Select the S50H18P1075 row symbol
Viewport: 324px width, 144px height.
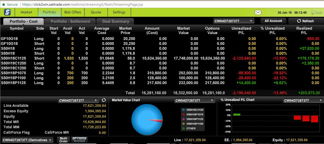pyautogui.click(x=13, y=73)
